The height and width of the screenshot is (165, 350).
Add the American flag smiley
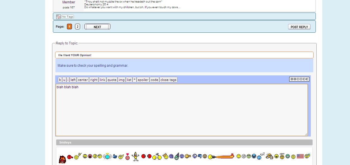click(x=300, y=156)
